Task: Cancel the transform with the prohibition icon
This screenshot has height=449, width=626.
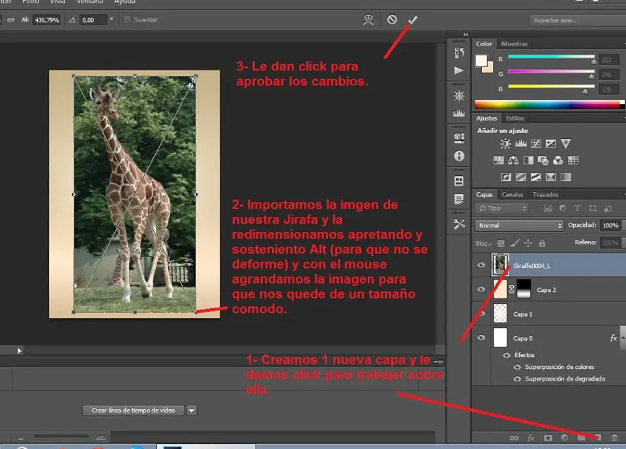Action: pos(392,20)
